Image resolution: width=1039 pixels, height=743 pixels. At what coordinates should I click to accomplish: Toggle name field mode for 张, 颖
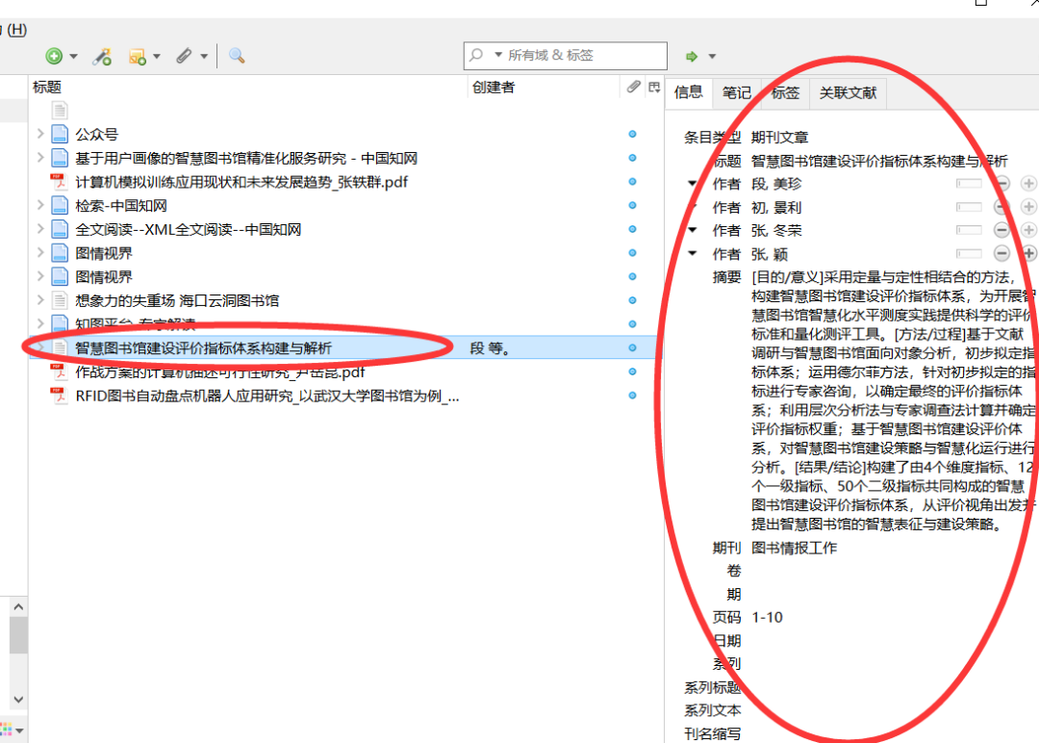tap(969, 253)
